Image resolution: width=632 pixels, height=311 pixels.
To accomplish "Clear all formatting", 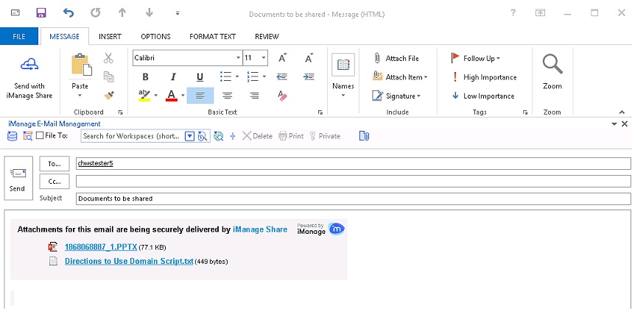I will coord(283,96).
